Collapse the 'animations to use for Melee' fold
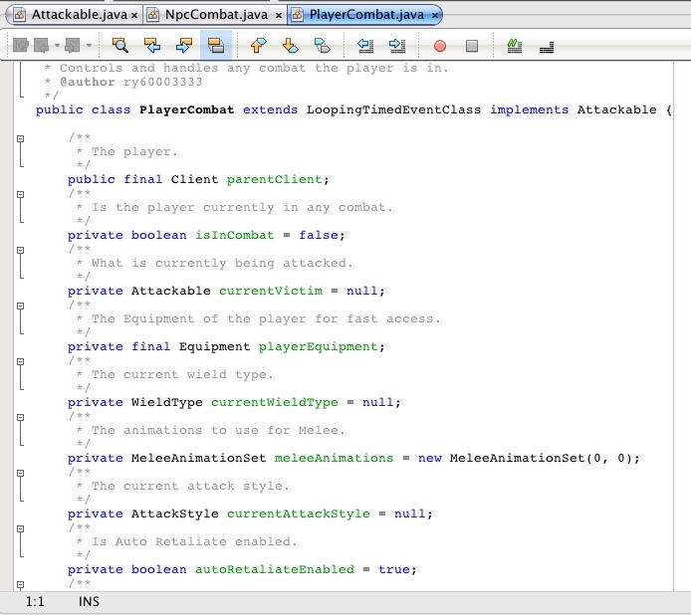 (x=20, y=417)
